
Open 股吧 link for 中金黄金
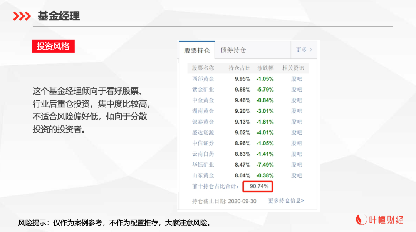(x=296, y=100)
